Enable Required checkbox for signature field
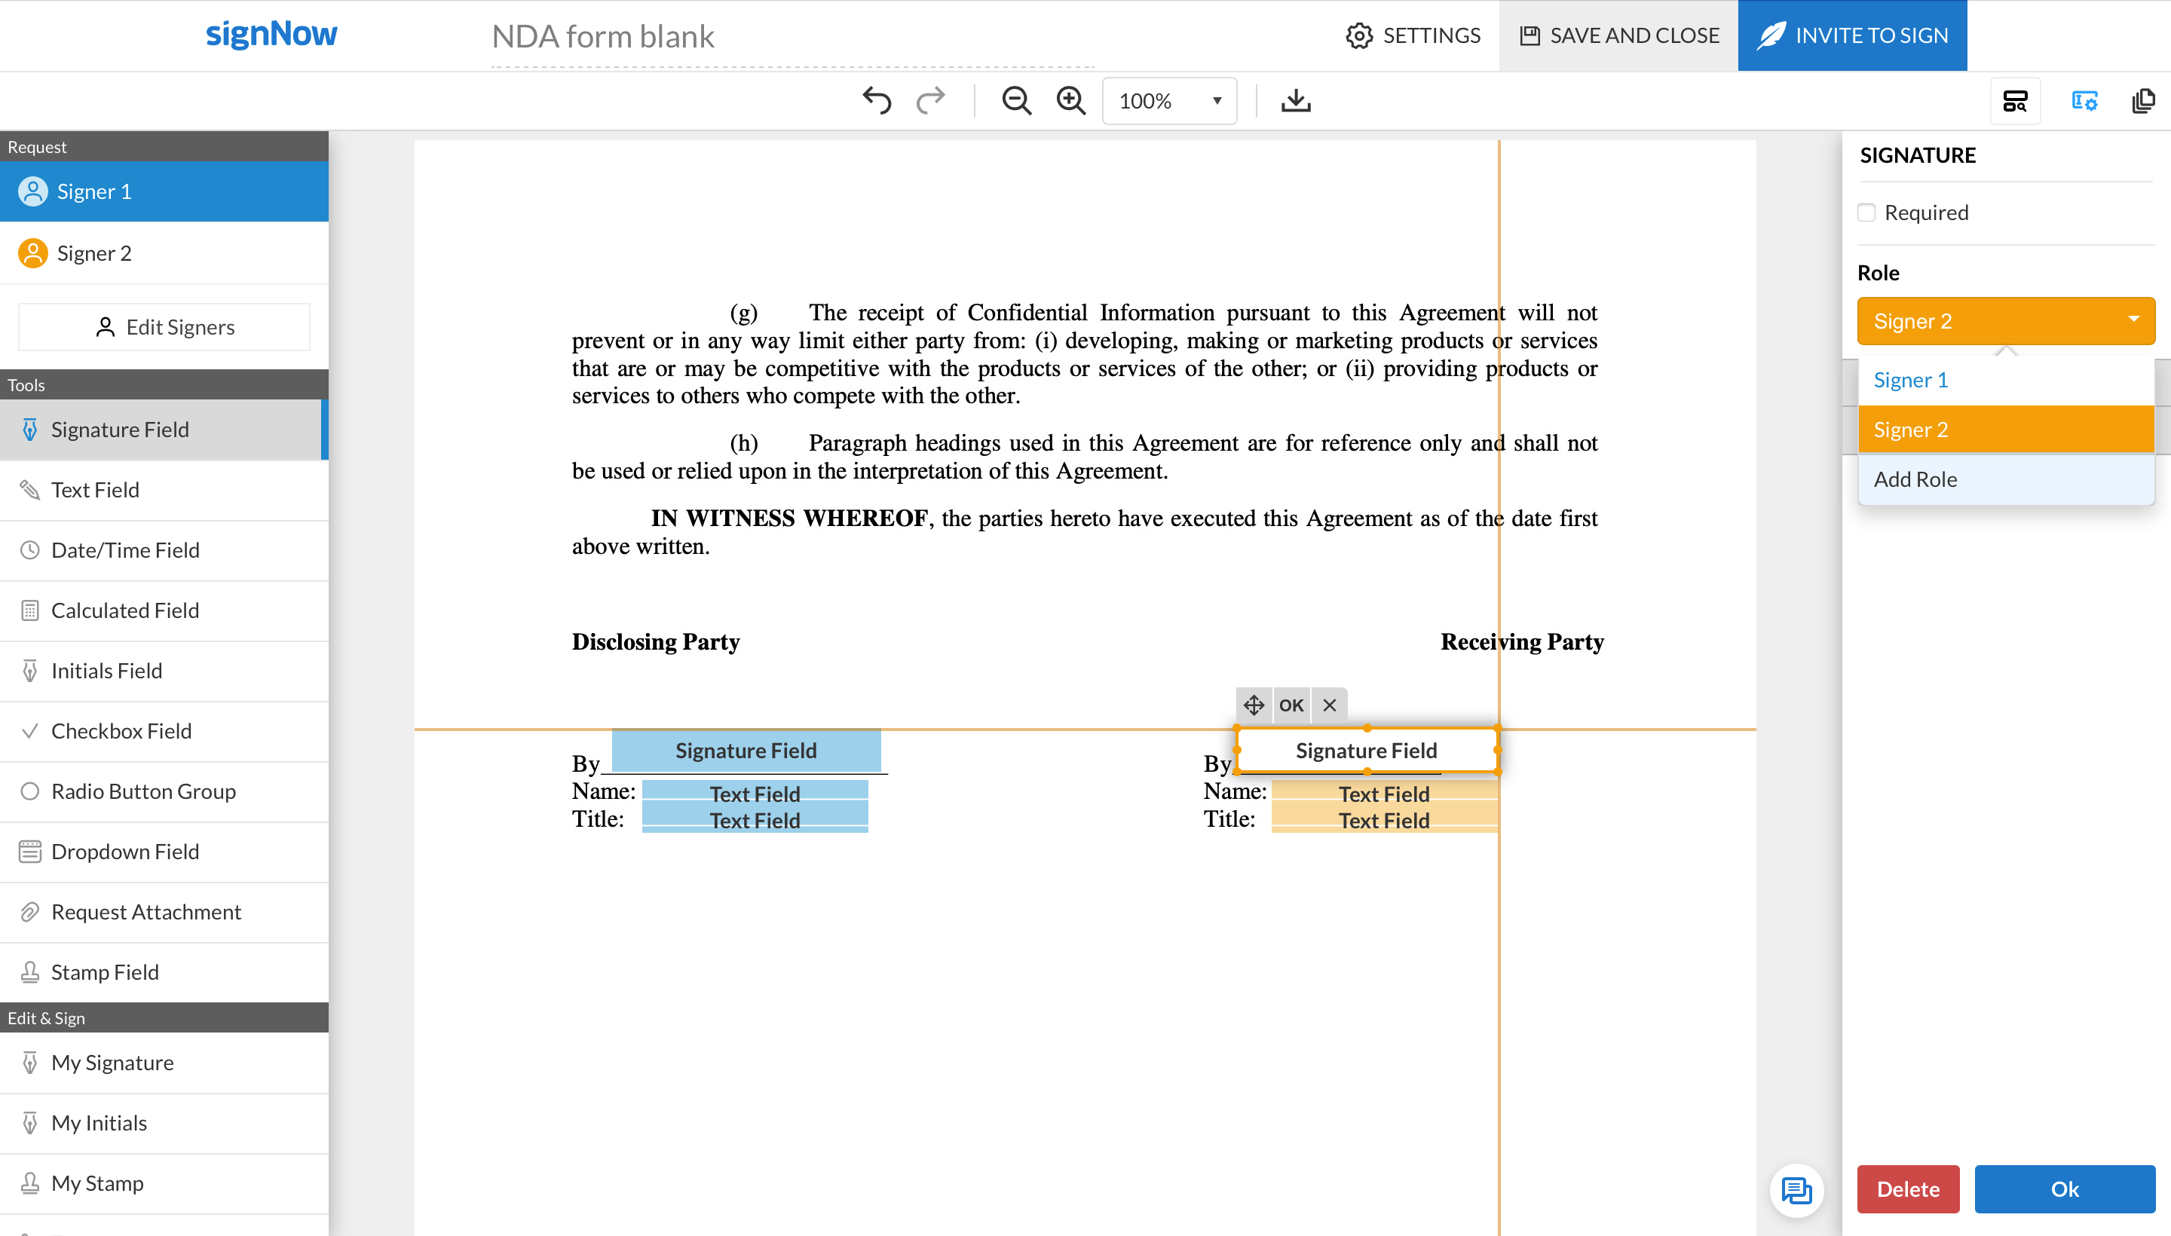Viewport: 2171px width, 1236px height. (1866, 212)
